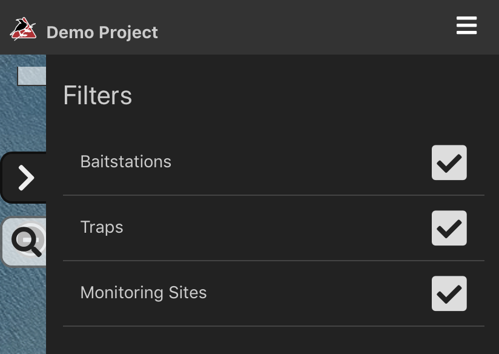The image size is (499, 354).
Task: Select the Monitoring Sites label text
Action: 144,293
